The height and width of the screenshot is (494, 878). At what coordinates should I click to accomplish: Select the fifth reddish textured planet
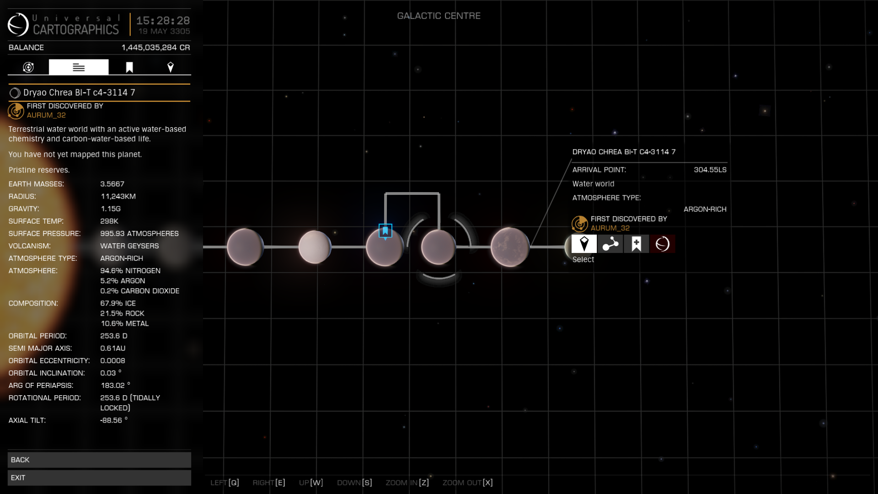tap(510, 247)
